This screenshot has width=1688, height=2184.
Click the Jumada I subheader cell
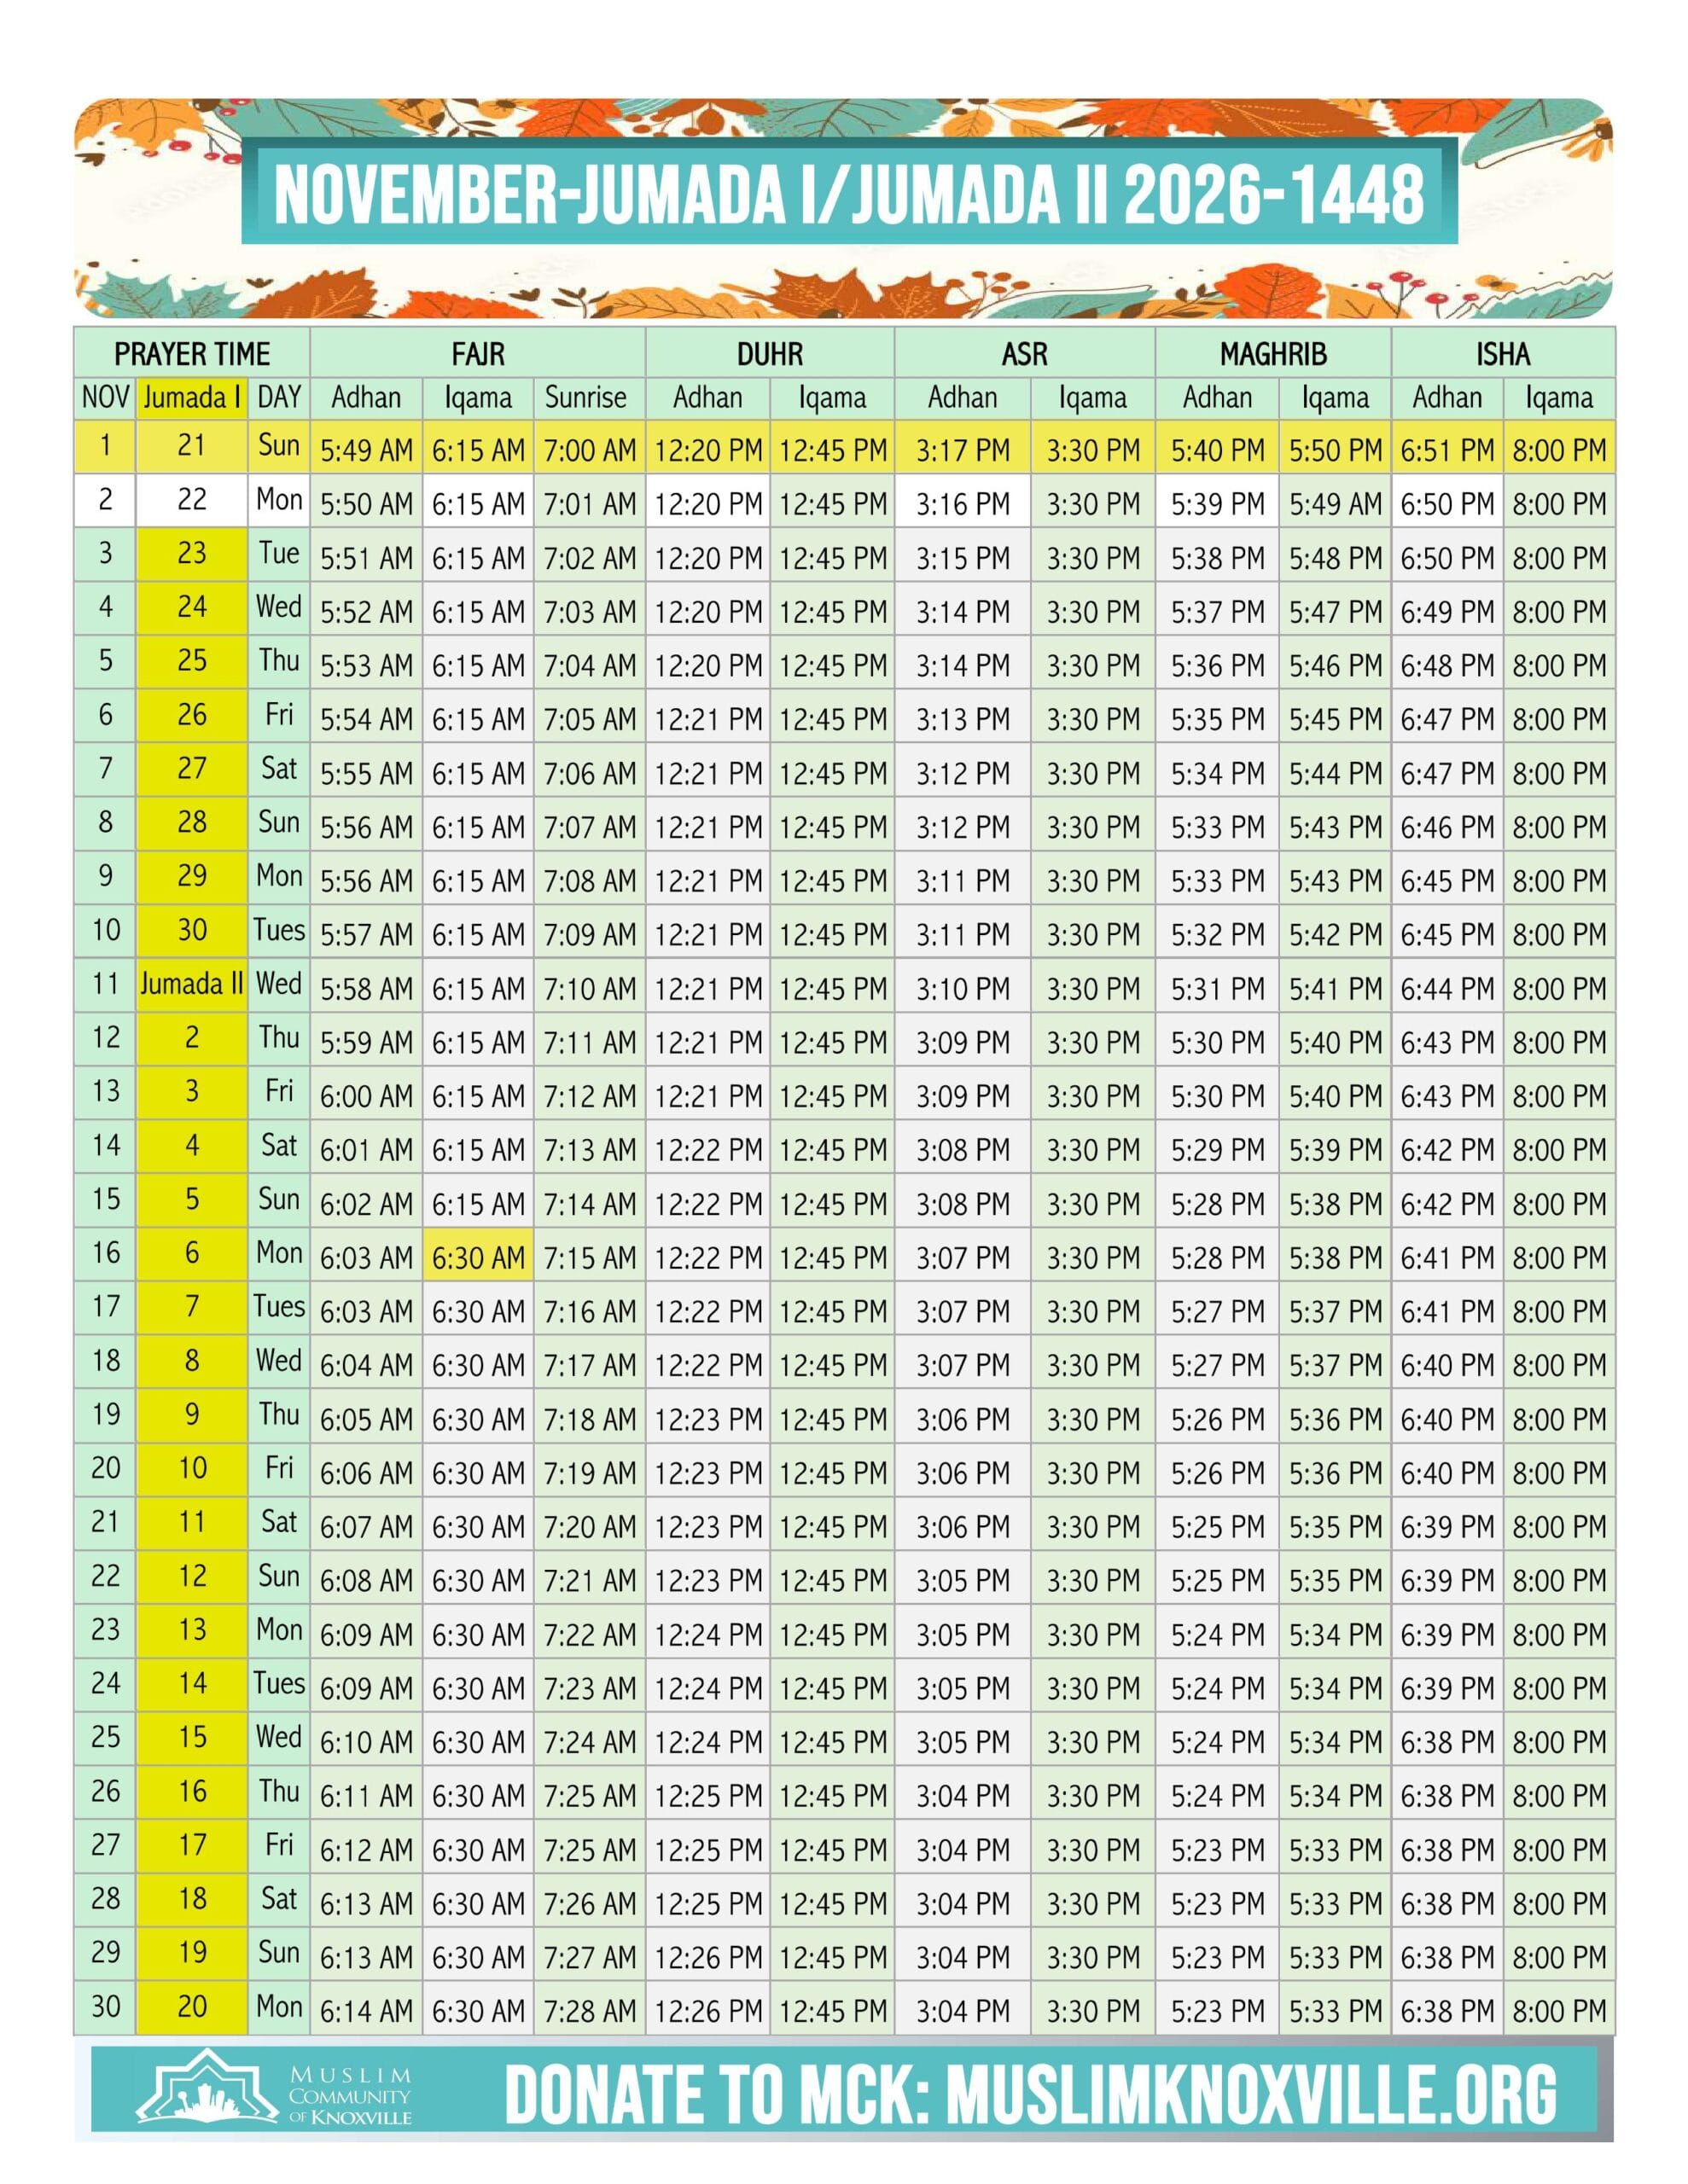pyautogui.click(x=191, y=398)
